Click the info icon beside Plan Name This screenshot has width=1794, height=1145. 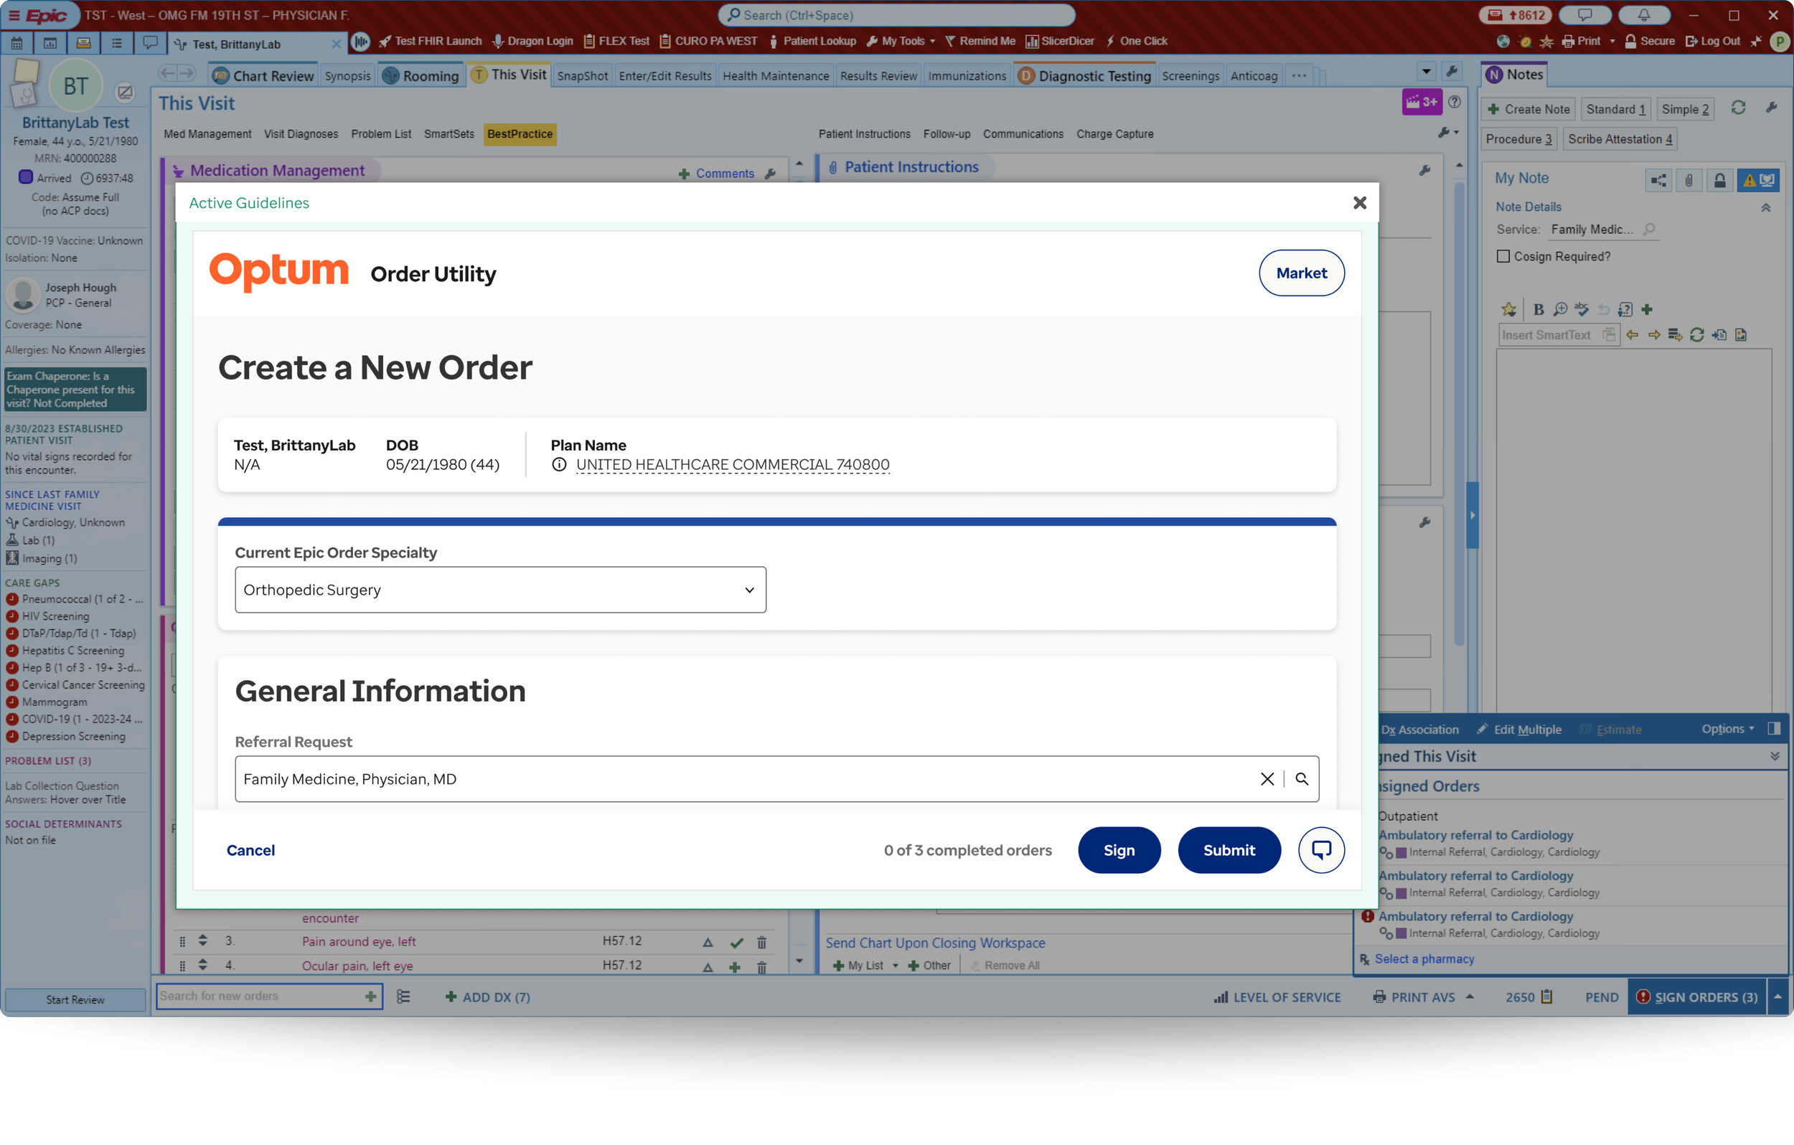click(x=559, y=464)
